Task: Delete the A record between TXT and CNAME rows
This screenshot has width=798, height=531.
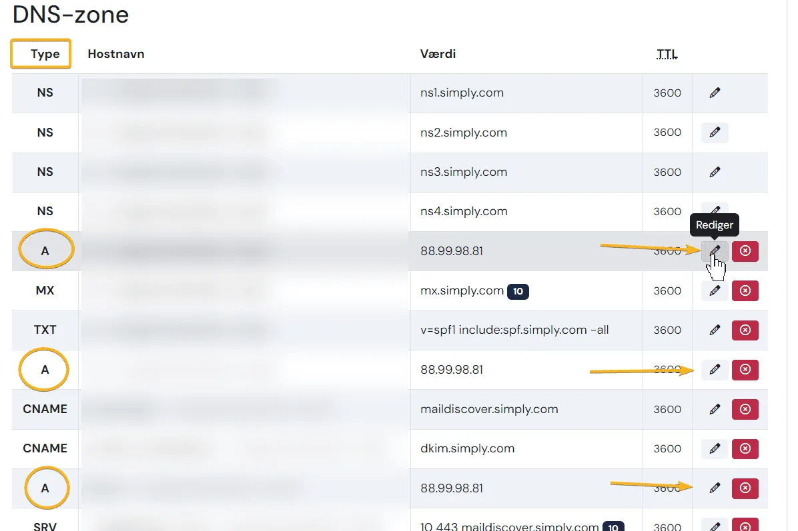Action: (x=745, y=370)
